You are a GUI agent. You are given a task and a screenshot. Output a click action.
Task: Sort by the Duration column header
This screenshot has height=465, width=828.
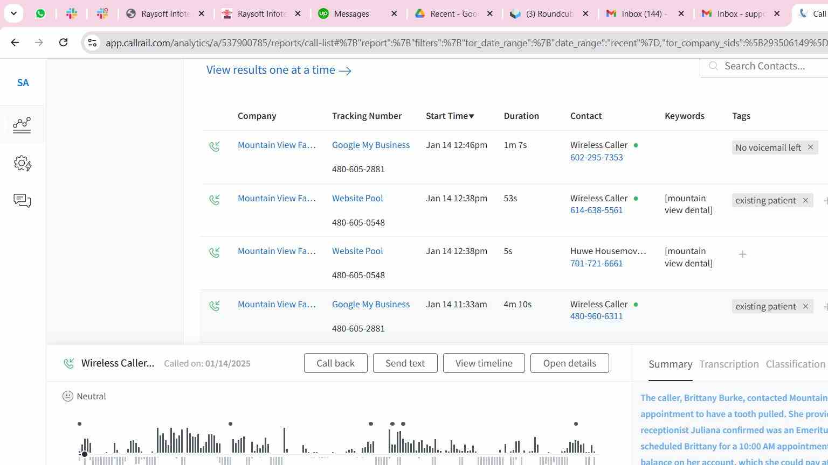coord(521,116)
